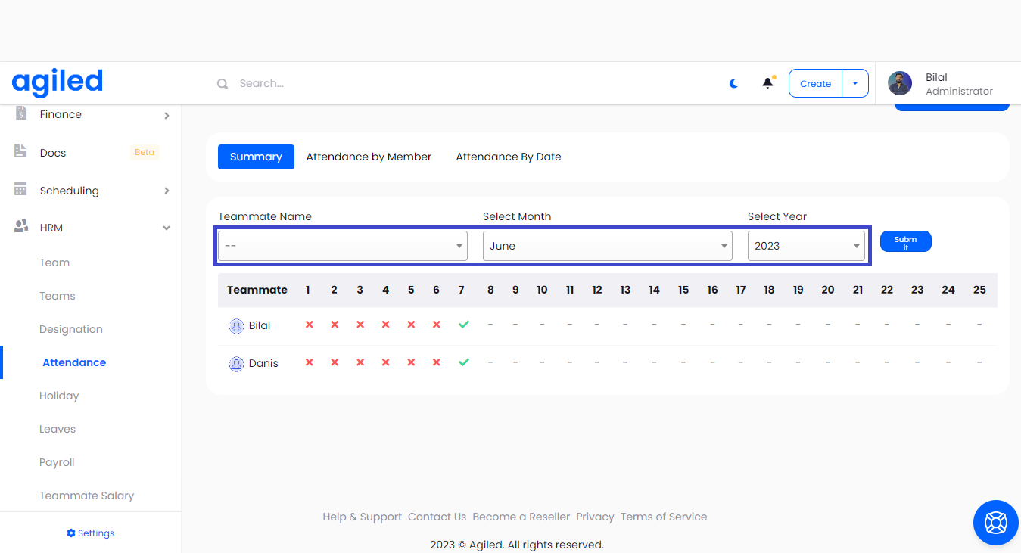The height and width of the screenshot is (553, 1021).
Task: Click the Submit it button
Action: pyautogui.click(x=905, y=242)
